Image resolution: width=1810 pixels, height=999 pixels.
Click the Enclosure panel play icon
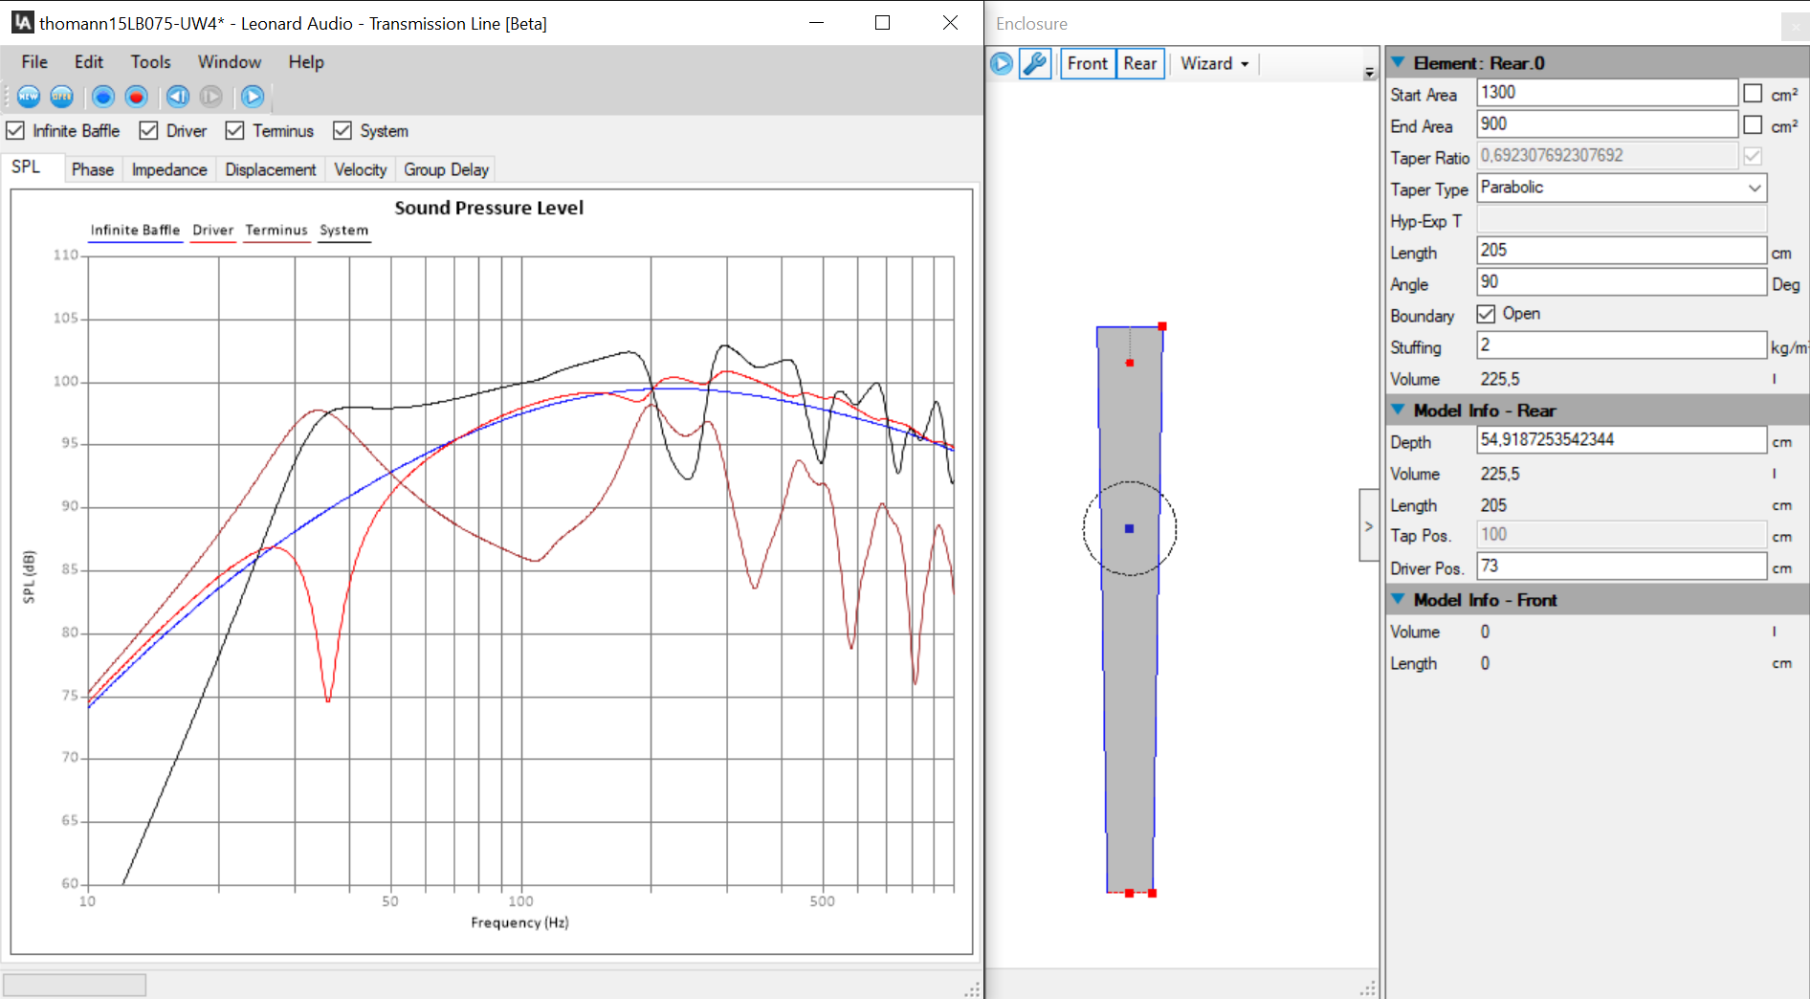[x=1002, y=64]
